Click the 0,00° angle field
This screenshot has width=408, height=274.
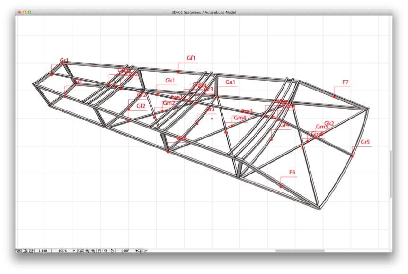tap(125, 251)
